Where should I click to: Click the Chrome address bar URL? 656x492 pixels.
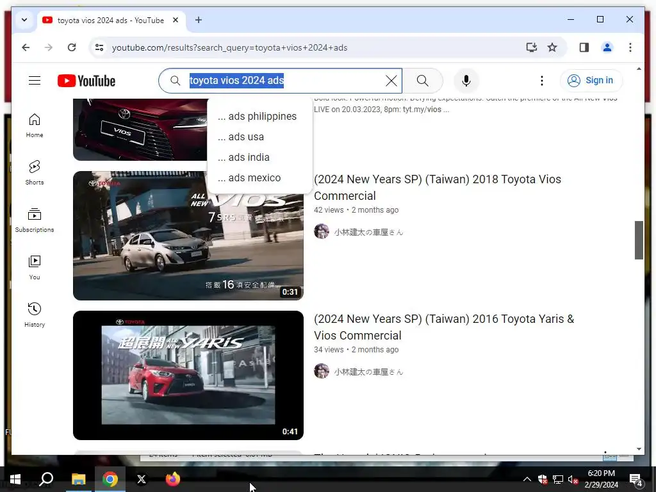point(230,47)
